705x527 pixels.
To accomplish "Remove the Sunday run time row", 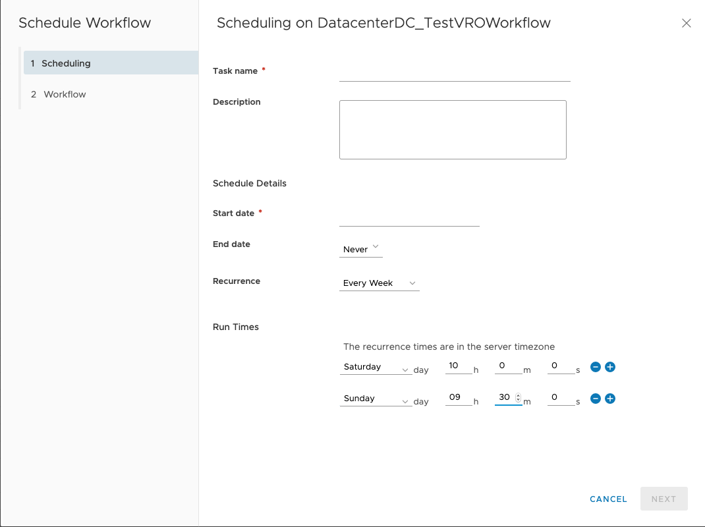I will [x=596, y=399].
